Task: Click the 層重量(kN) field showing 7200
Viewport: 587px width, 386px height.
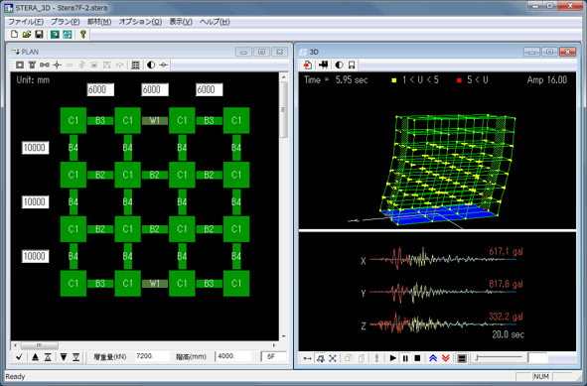Action: (x=152, y=356)
